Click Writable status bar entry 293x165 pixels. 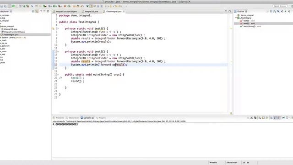213,163
